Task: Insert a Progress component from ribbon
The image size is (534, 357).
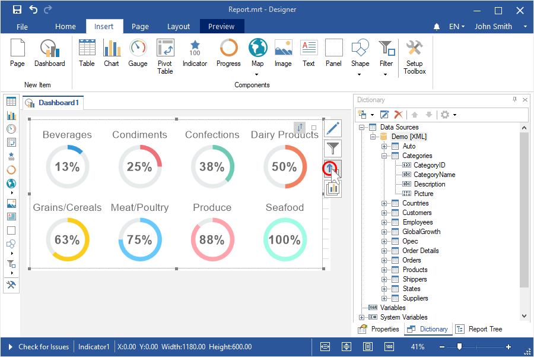Action: tap(228, 53)
